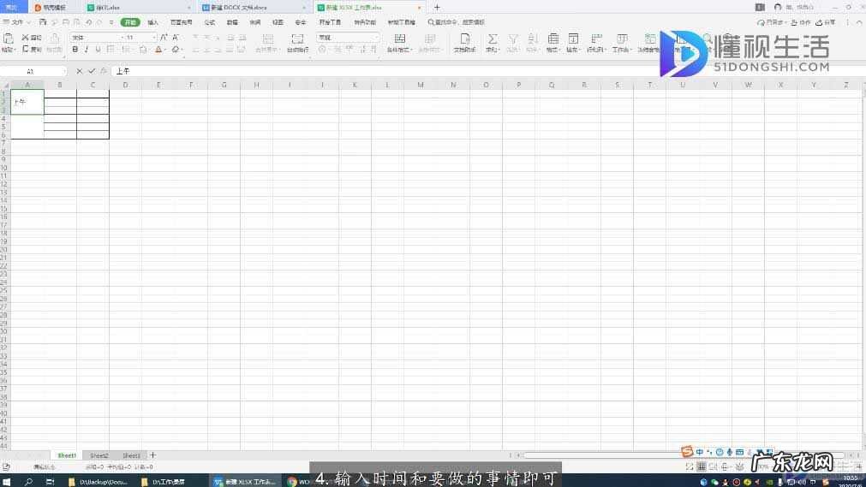Cancel cell entry with X icon

pos(80,71)
